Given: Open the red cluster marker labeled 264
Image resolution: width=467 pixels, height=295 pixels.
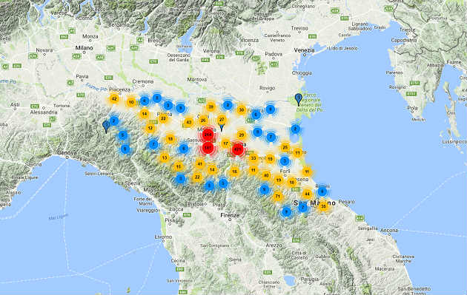Looking at the screenshot, I should (x=208, y=135).
